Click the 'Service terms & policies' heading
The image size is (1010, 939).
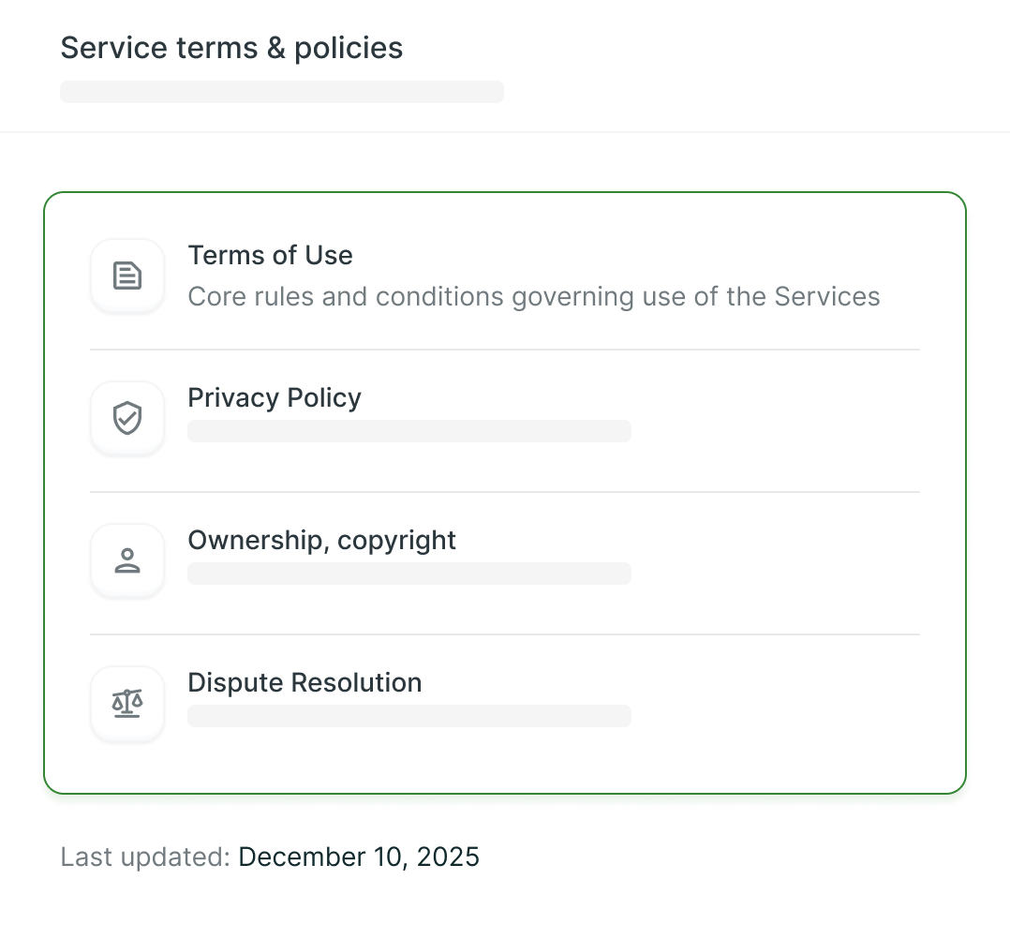pos(231,49)
